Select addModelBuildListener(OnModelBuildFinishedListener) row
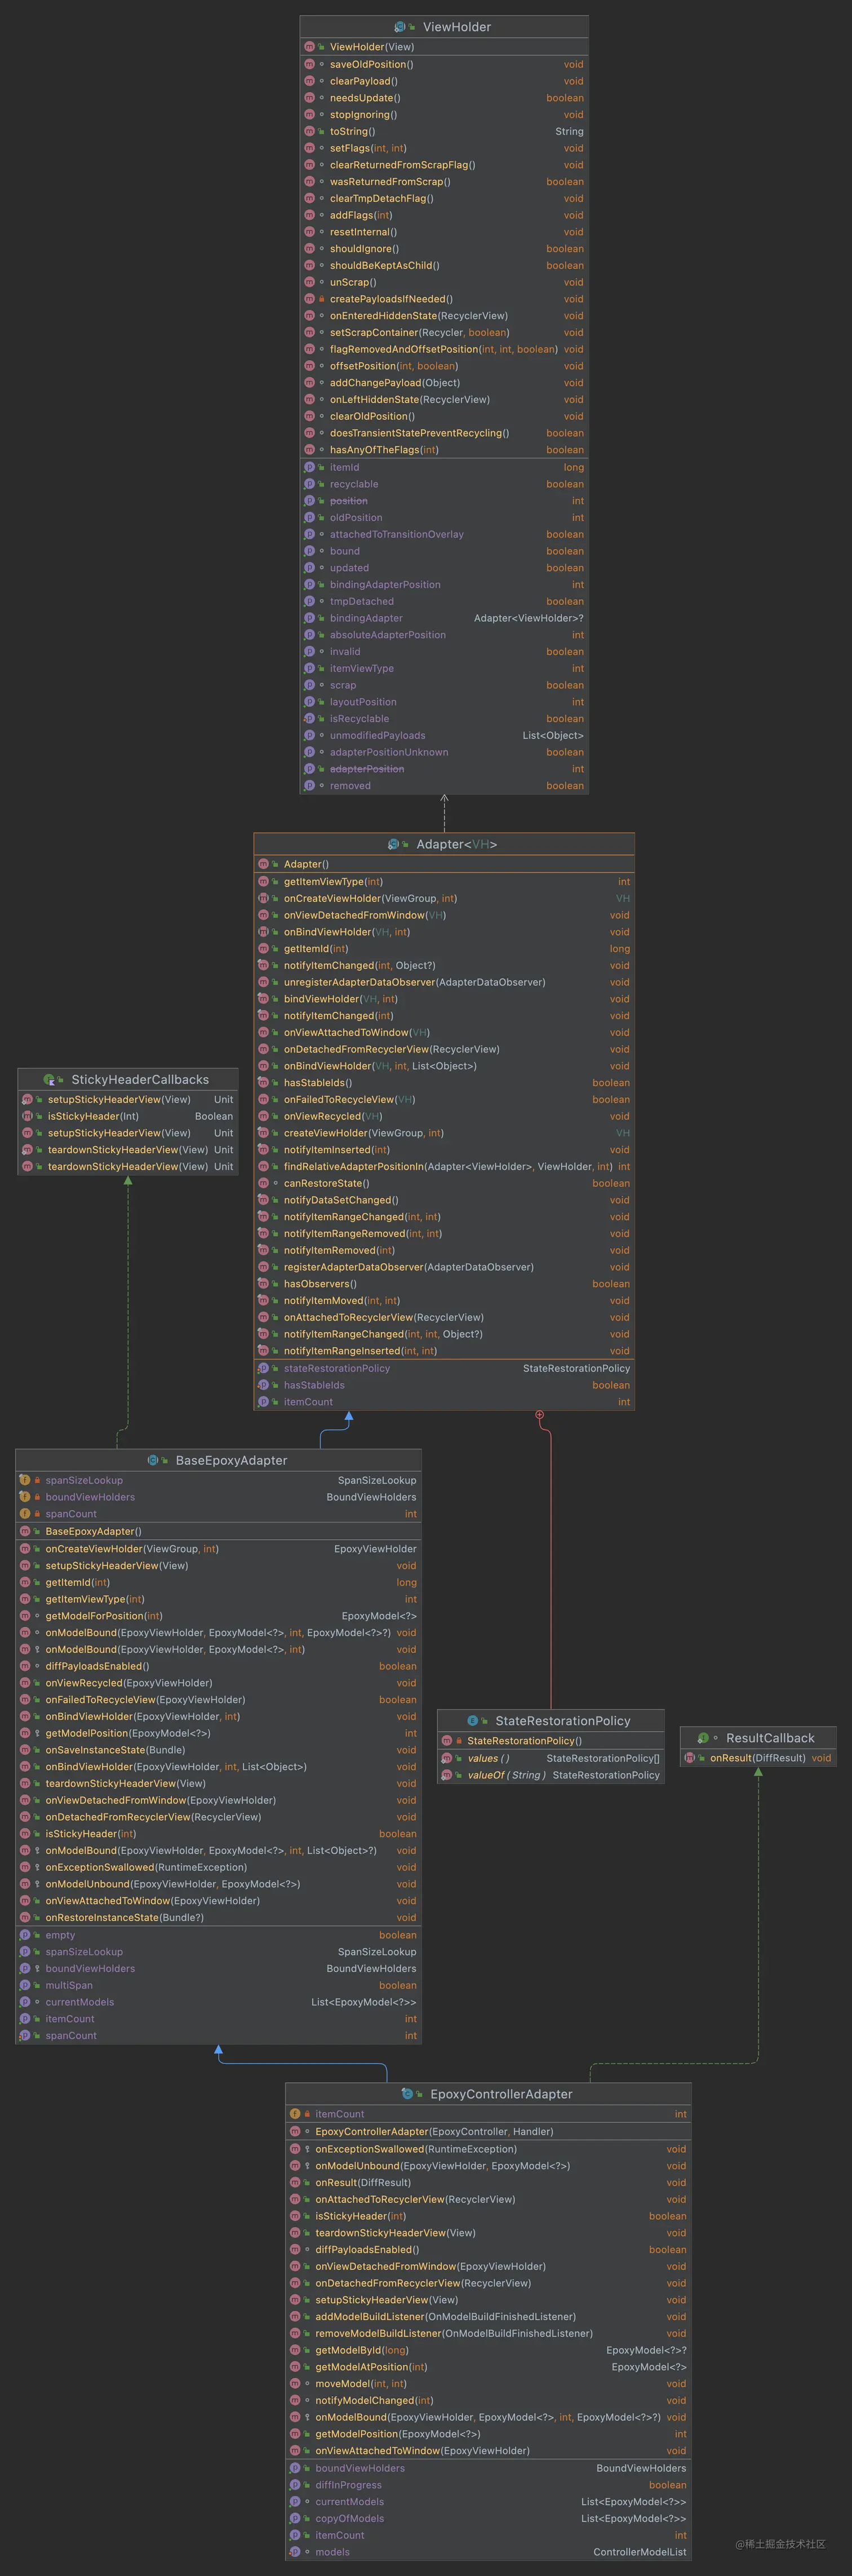 click(488, 2317)
